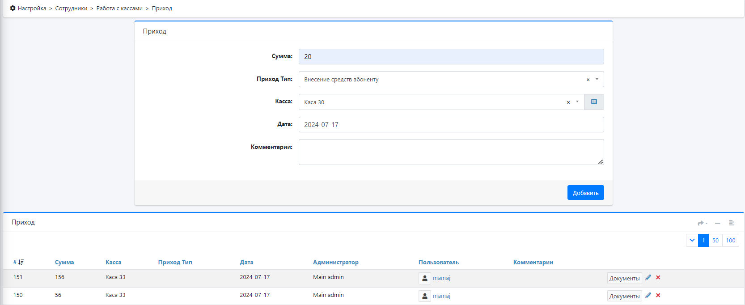Open the lines menu icon in Приход panel
Image resolution: width=745 pixels, height=305 pixels.
coord(732,223)
